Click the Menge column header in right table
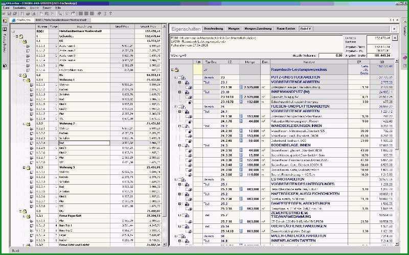The width and height of the screenshot is (409, 255). pos(250,62)
